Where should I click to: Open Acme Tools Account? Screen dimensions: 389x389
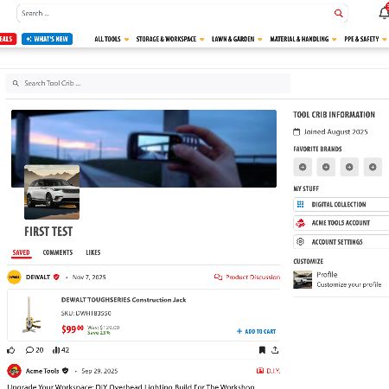click(341, 223)
